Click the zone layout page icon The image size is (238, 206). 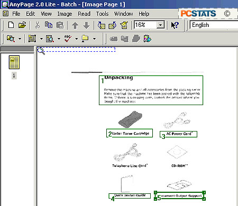[x=32, y=39]
